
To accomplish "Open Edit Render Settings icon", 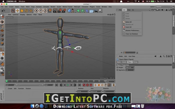I will coord(64,11).
